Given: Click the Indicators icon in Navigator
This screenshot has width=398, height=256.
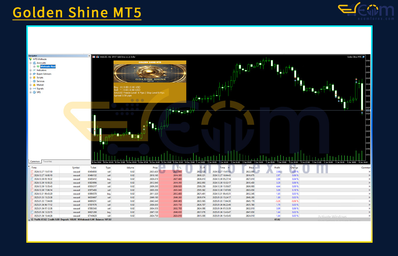Looking at the screenshot, I should coord(34,70).
